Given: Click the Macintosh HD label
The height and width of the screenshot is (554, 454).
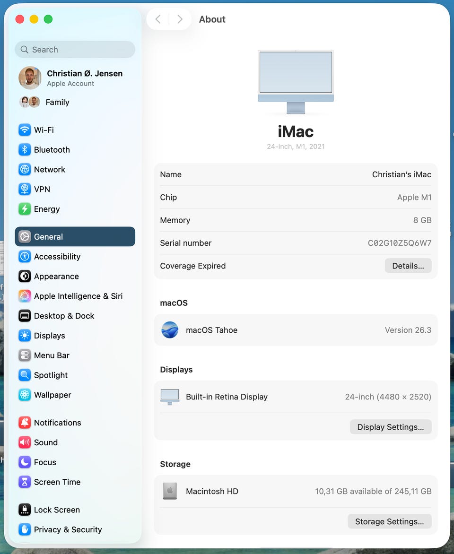Looking at the screenshot, I should pyautogui.click(x=212, y=491).
